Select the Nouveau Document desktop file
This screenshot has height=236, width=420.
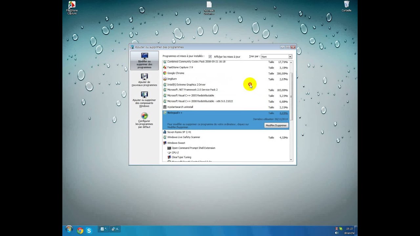[209, 8]
